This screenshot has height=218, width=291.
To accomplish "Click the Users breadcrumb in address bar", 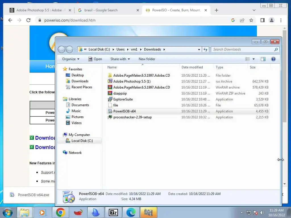I will pyautogui.click(x=120, y=49).
